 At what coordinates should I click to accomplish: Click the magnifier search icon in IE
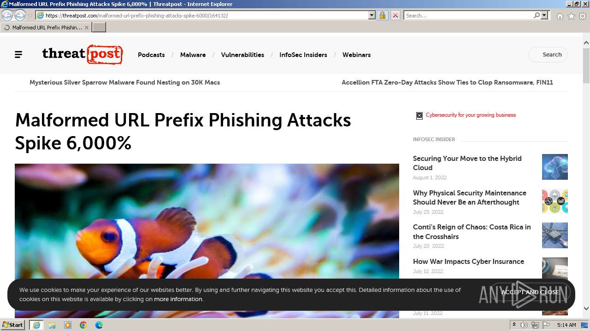[537, 15]
